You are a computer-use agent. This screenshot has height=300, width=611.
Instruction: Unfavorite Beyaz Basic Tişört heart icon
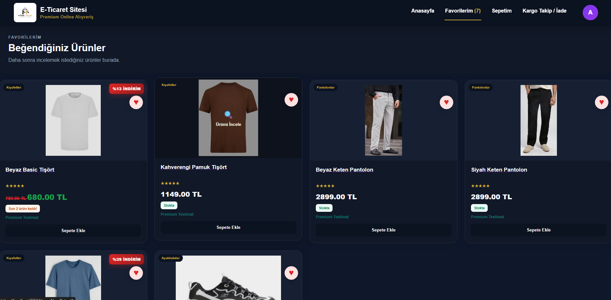pyautogui.click(x=136, y=102)
